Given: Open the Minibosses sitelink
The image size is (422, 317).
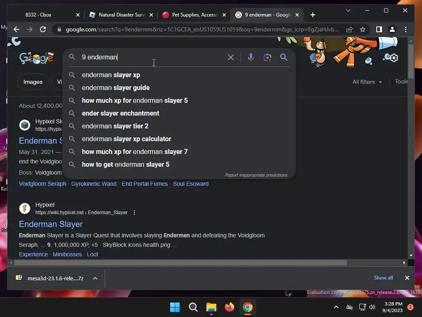Looking at the screenshot, I should pos(67,254).
